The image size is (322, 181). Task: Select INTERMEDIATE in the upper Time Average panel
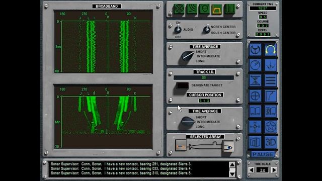click(209, 56)
